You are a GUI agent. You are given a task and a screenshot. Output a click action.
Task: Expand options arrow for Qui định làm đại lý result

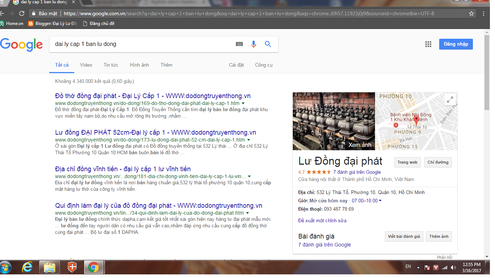click(247, 213)
